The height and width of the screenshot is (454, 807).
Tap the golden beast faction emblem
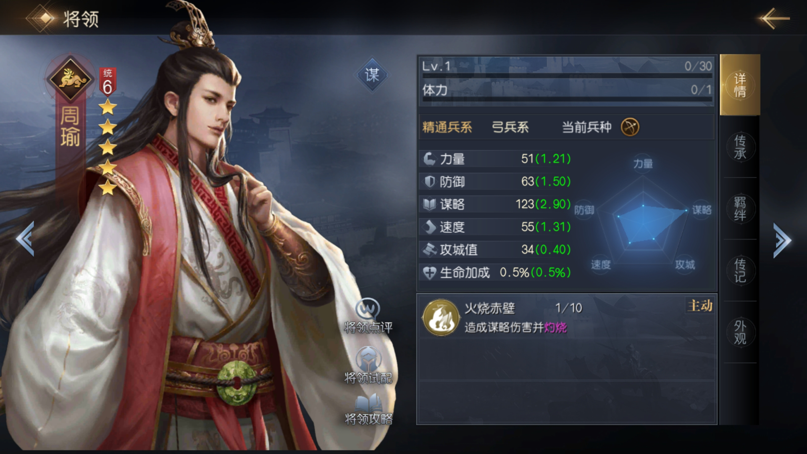[x=69, y=79]
